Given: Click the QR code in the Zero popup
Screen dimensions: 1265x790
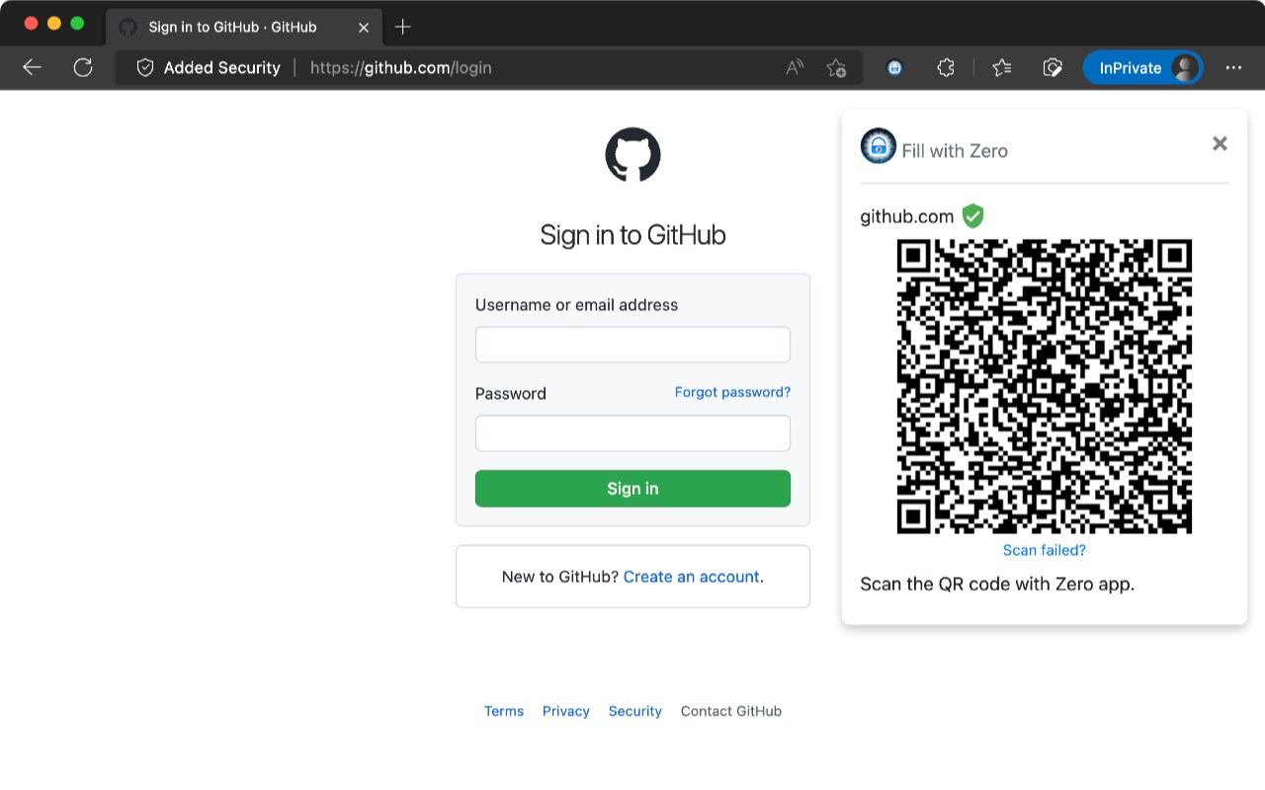Looking at the screenshot, I should (x=1045, y=386).
